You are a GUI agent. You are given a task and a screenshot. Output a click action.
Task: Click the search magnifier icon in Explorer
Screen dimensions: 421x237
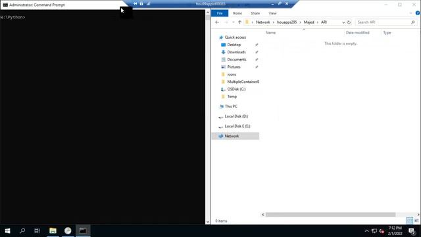coord(413,22)
